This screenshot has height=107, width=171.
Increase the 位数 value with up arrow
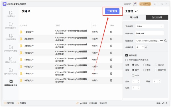pyautogui.click(x=139, y=87)
